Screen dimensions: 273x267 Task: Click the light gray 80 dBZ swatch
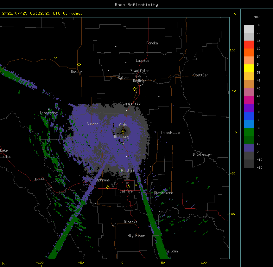[249, 29]
